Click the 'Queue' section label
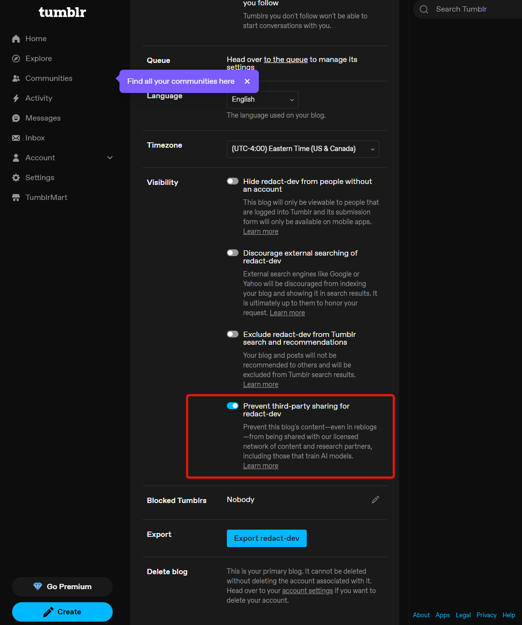Viewport: 522px width, 625px height. pyautogui.click(x=159, y=61)
